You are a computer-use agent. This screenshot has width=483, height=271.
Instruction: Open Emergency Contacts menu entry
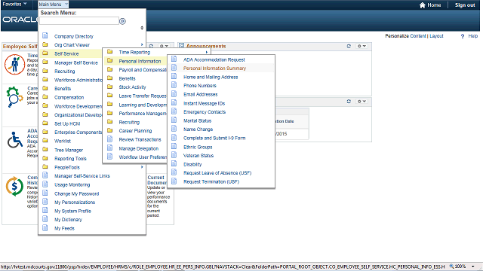point(205,112)
